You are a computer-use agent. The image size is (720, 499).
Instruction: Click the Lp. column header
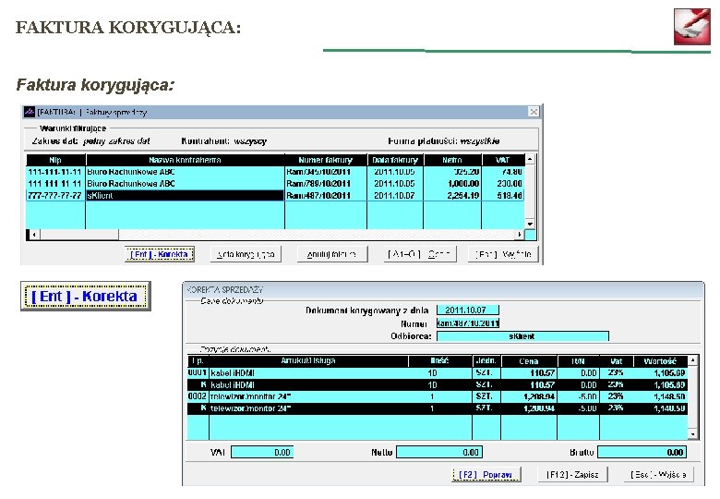click(x=198, y=360)
